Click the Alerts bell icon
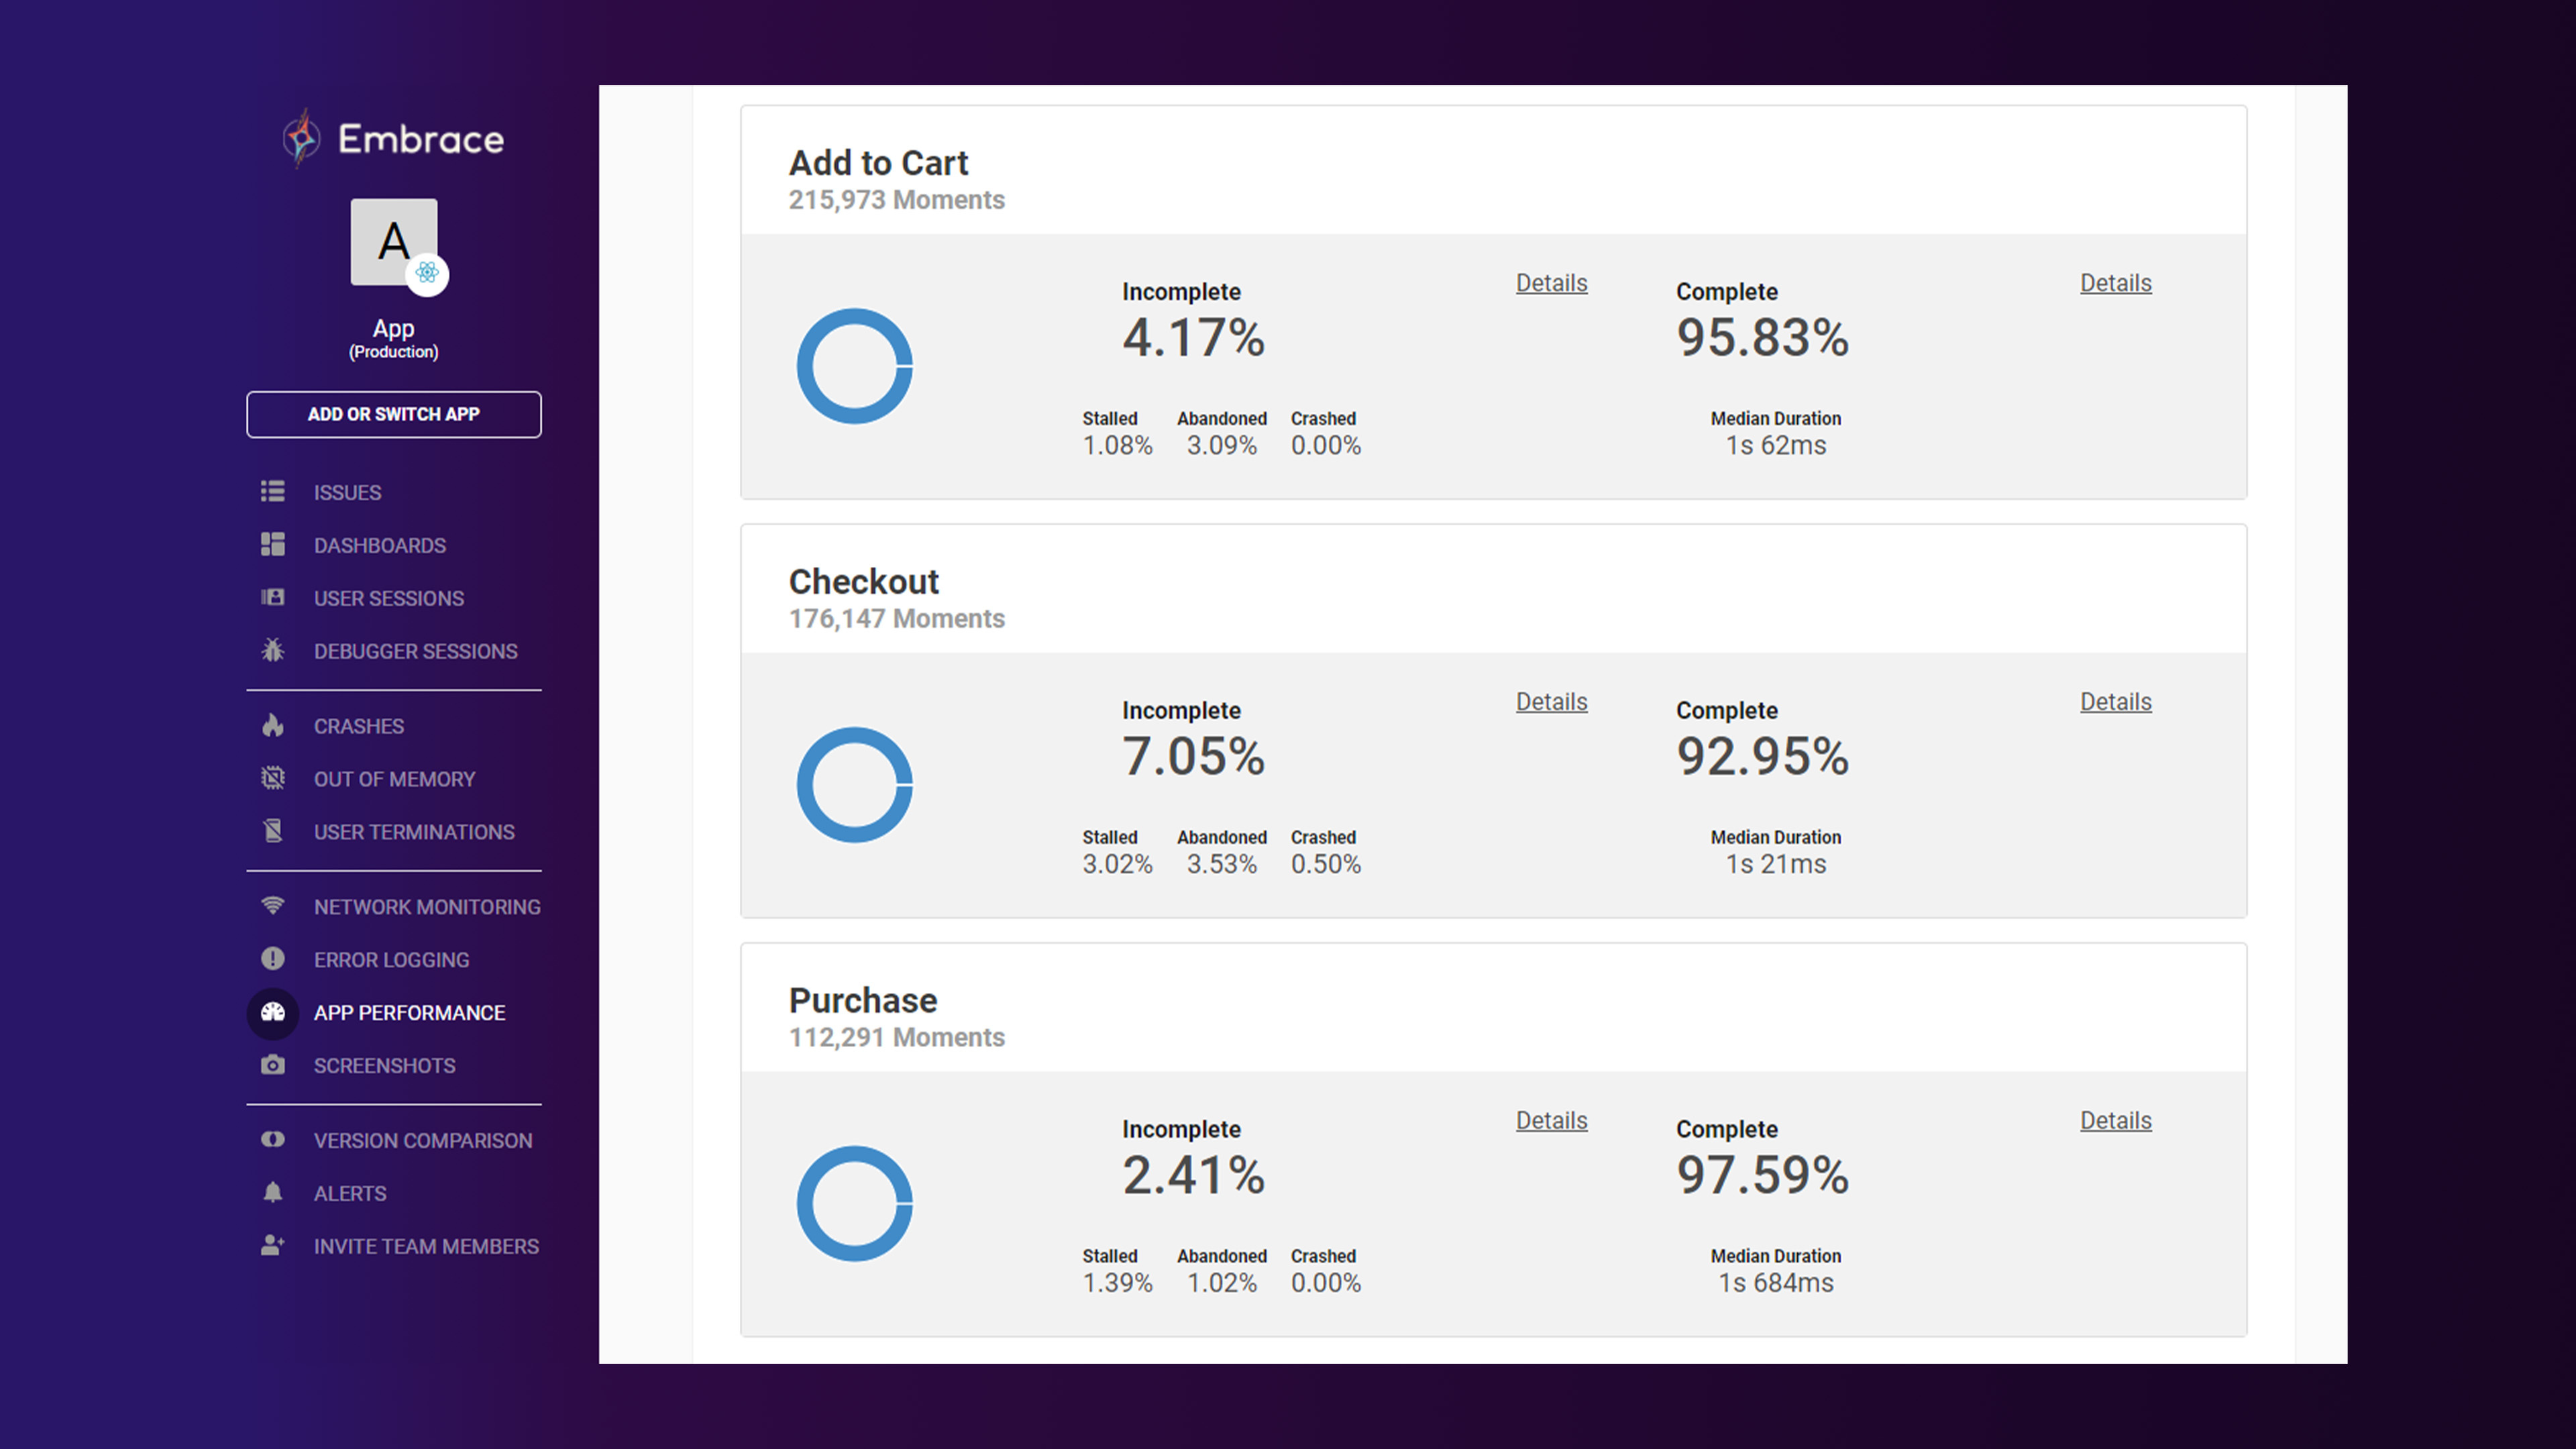 click(x=272, y=1193)
